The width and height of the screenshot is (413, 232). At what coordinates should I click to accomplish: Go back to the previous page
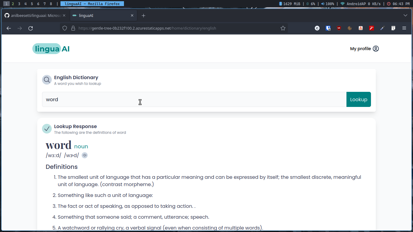click(9, 28)
